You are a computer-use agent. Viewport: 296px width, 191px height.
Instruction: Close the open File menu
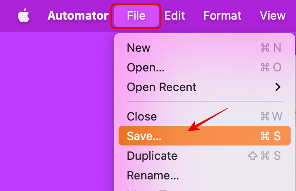136,16
